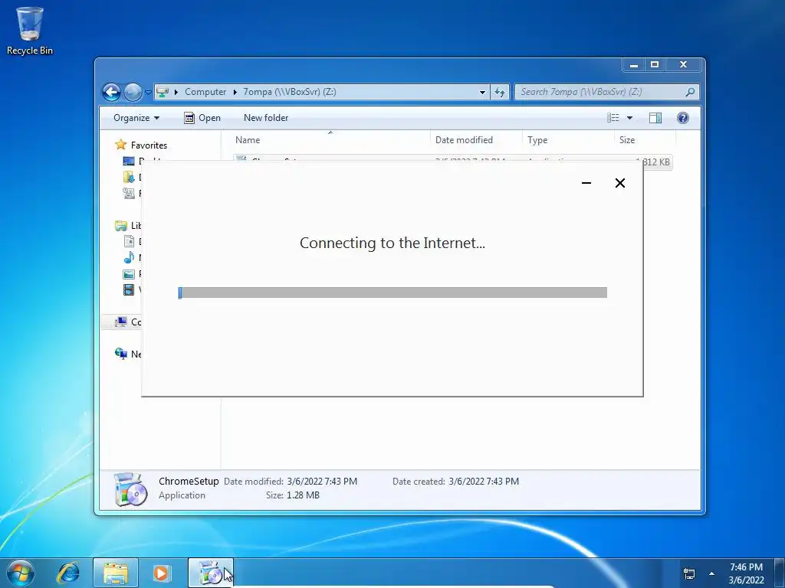Viewport: 785px width, 588px height.
Task: Click the Explorer forward arrow button
Action: 133,92
